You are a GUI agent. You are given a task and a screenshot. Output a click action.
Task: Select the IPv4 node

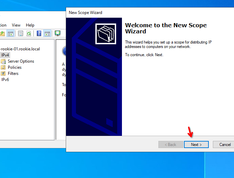5,55
